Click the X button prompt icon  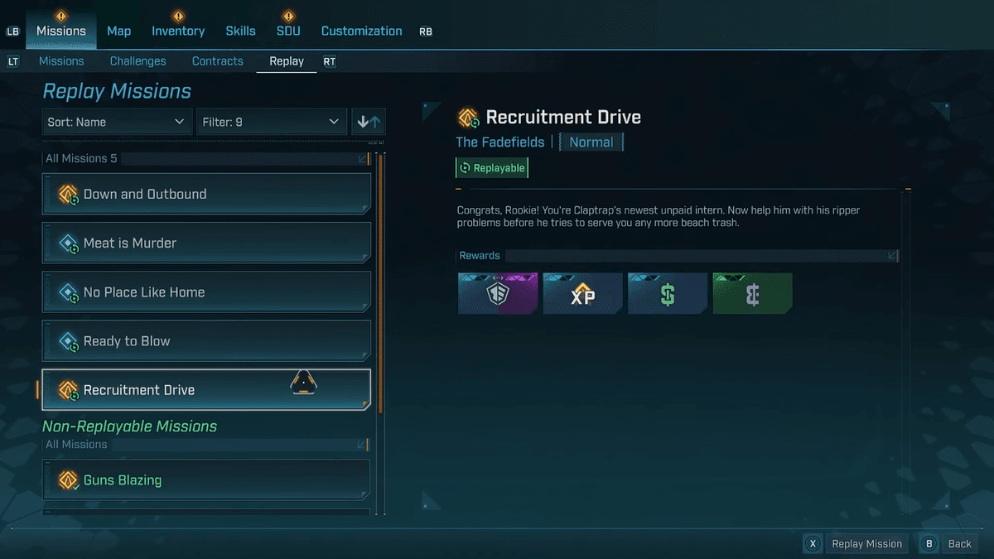(813, 544)
